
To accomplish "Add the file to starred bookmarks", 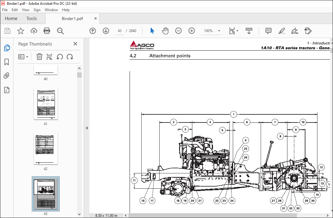I will click(21, 31).
